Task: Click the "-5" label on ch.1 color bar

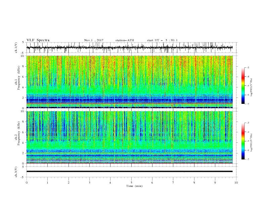Action: [248, 86]
